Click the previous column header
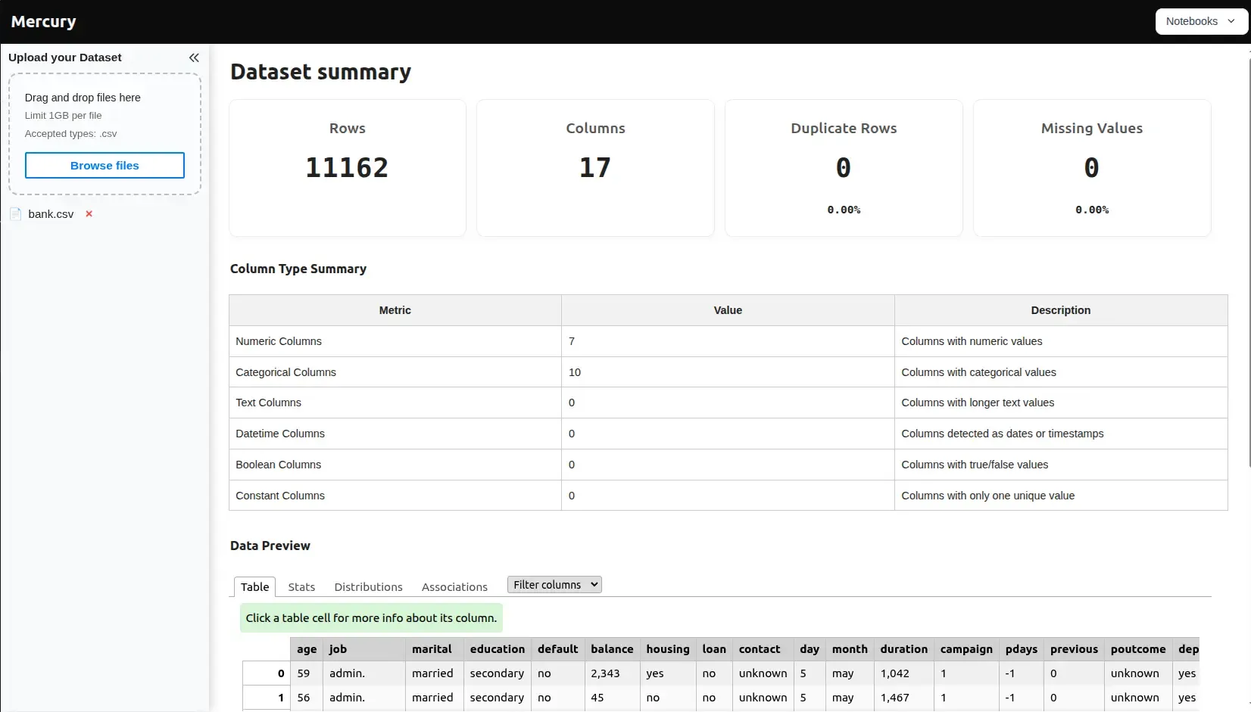 (x=1074, y=649)
